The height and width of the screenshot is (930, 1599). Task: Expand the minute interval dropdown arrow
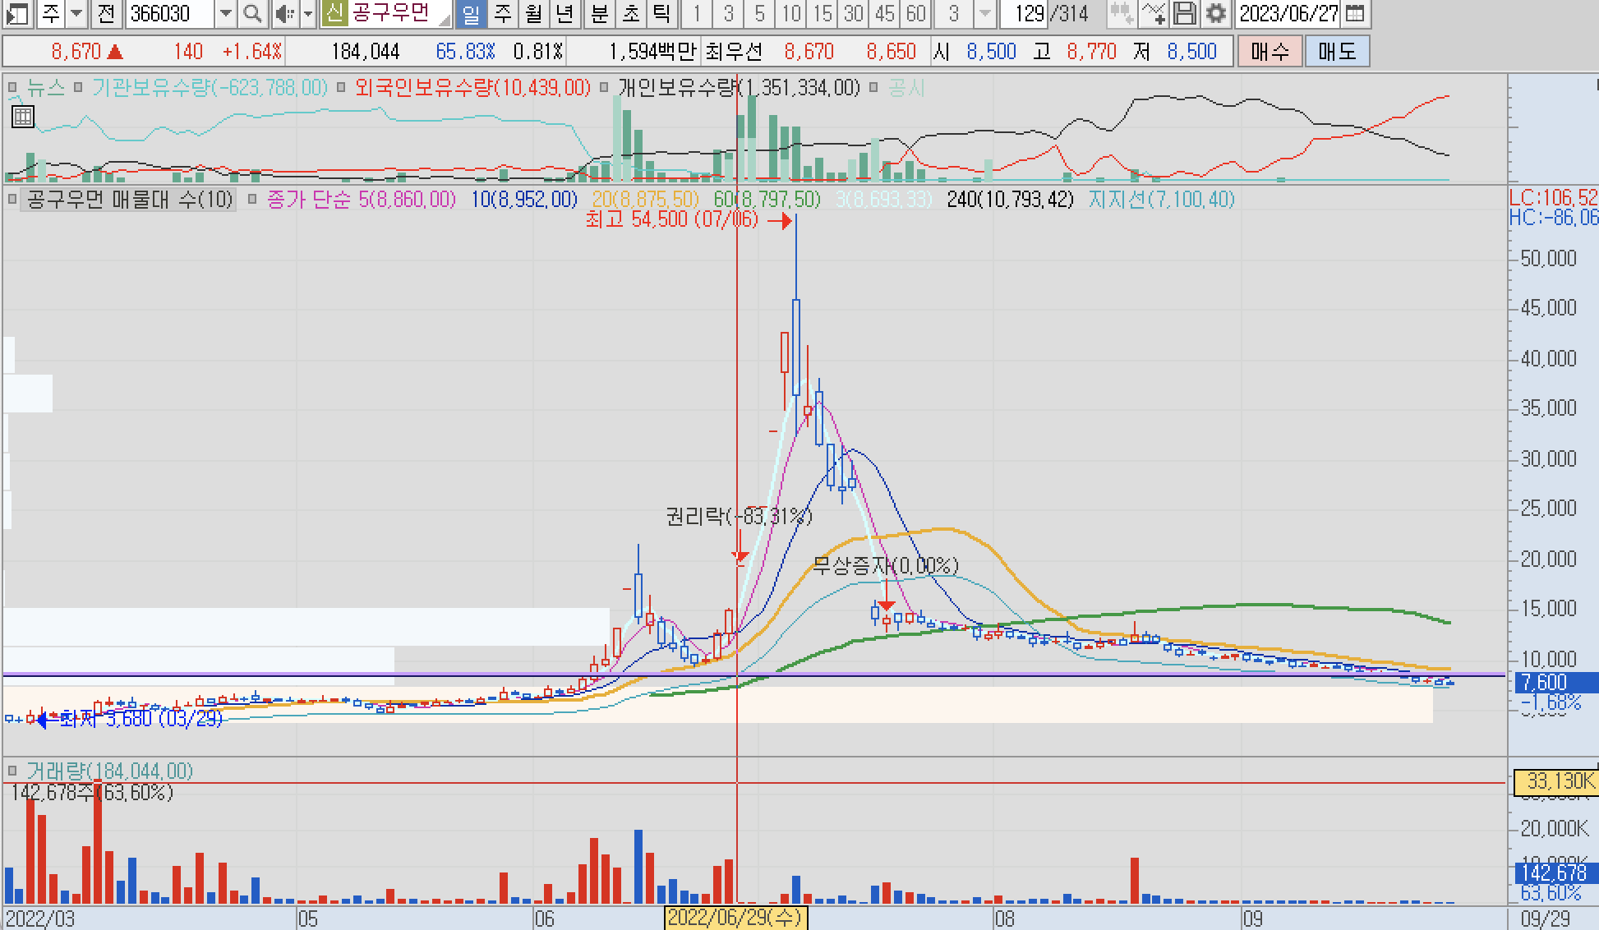[x=985, y=13]
